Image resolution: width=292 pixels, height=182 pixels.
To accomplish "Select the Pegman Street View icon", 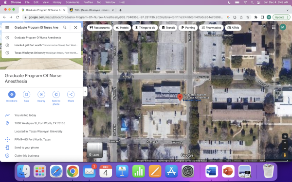I will (285, 155).
